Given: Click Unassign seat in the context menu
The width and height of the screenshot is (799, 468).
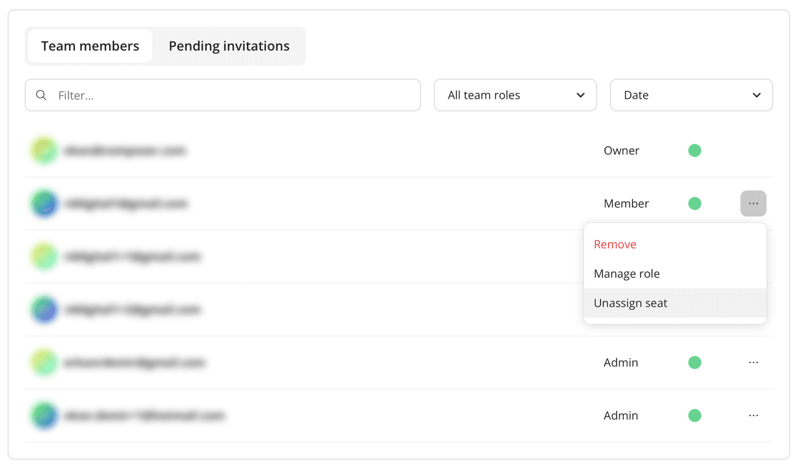Looking at the screenshot, I should tap(630, 303).
